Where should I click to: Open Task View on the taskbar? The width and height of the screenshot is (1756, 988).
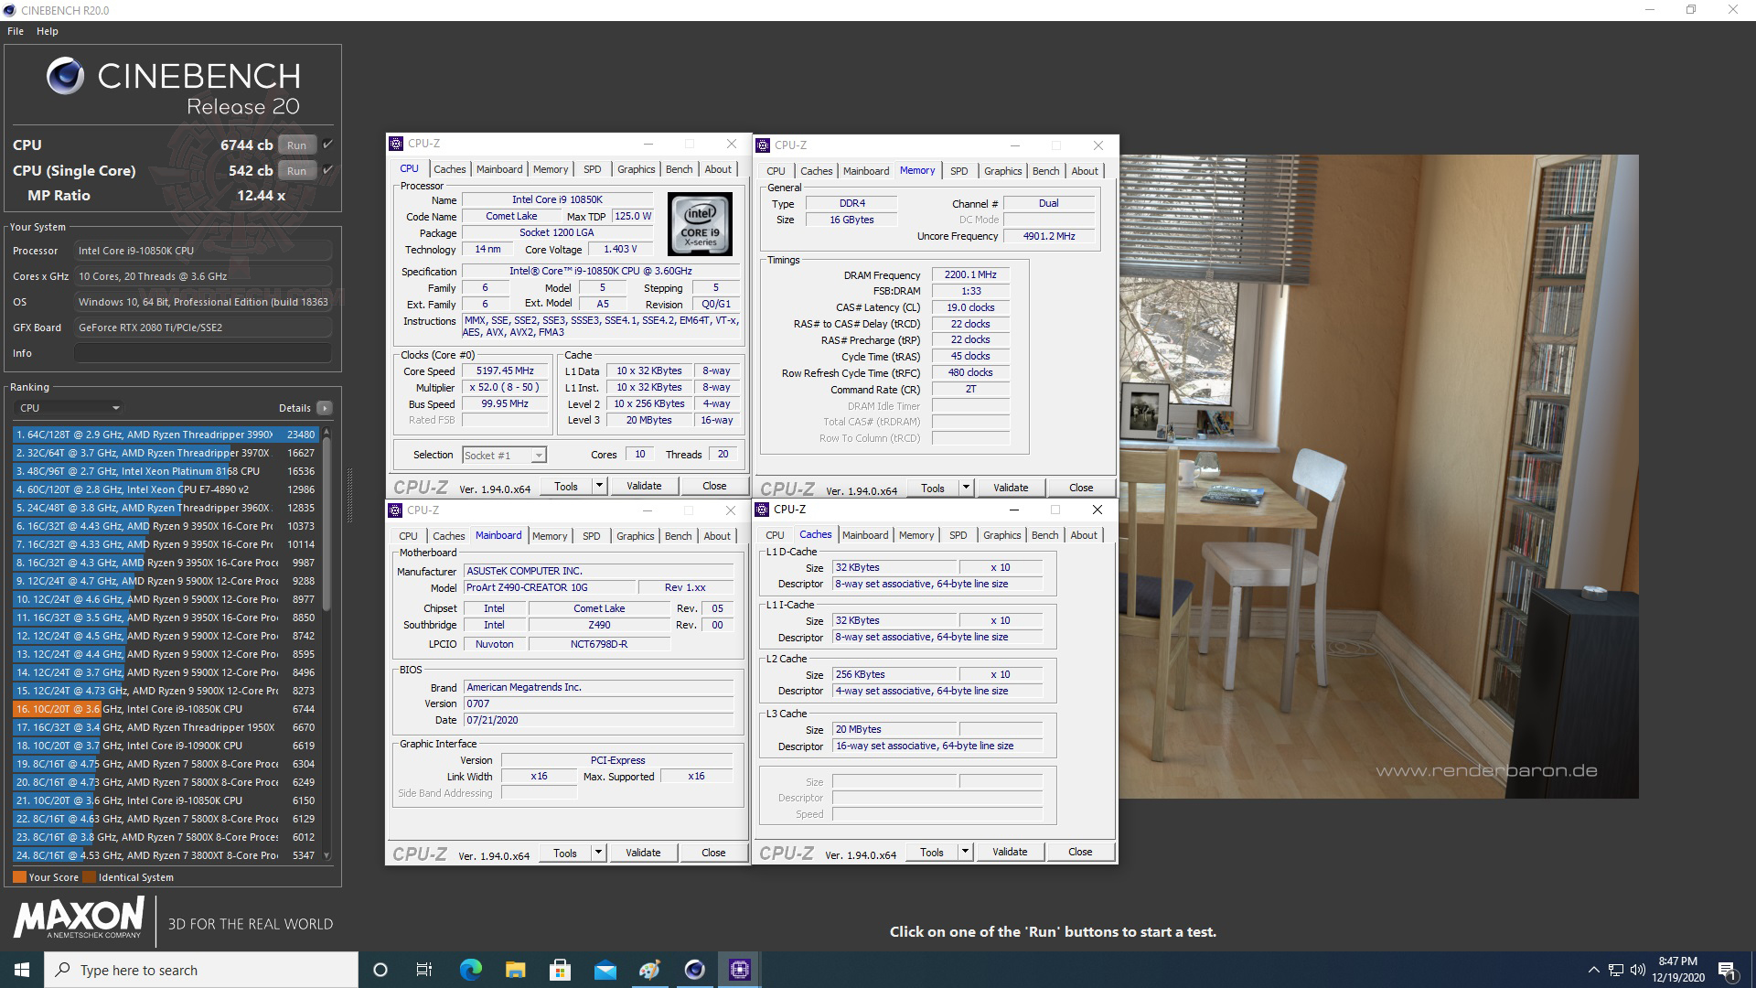[424, 970]
